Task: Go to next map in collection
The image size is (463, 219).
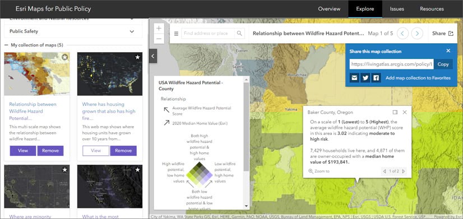Action: click(417, 34)
